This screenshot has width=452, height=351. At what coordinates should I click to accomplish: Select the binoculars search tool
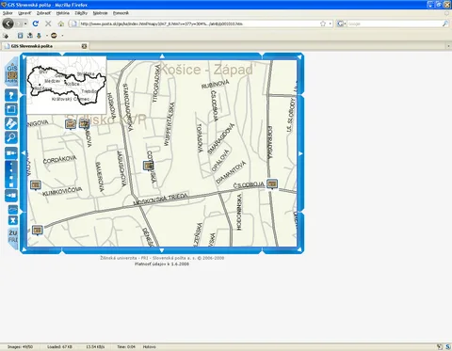coord(11,123)
